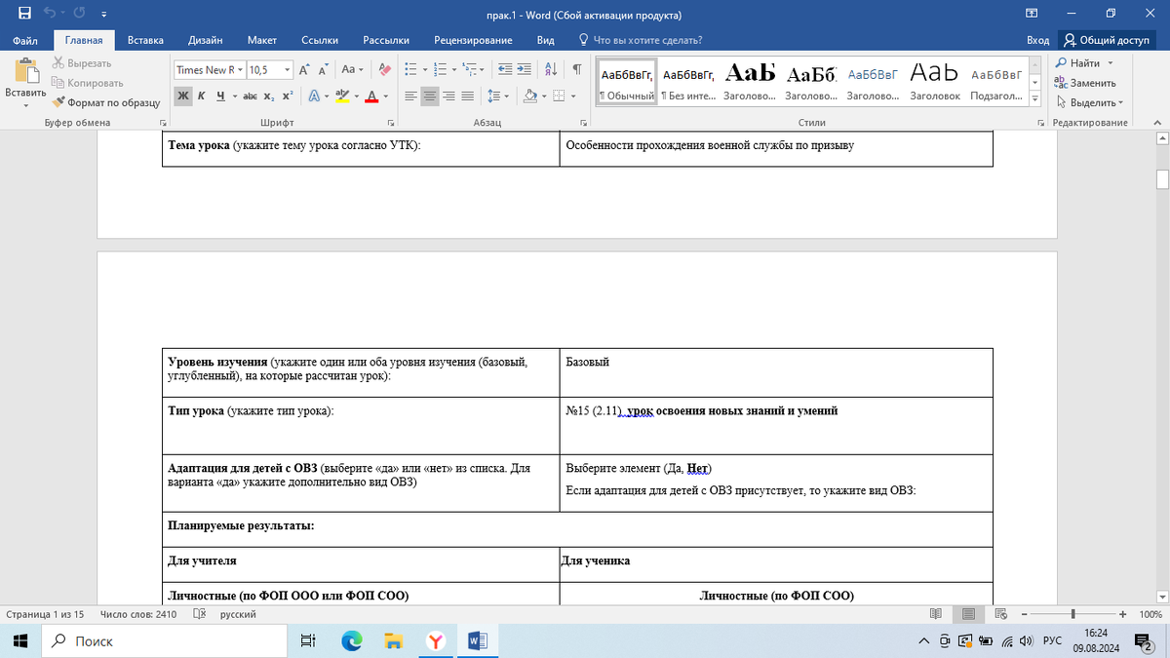Align text right
The image size is (1170, 658).
tap(448, 97)
